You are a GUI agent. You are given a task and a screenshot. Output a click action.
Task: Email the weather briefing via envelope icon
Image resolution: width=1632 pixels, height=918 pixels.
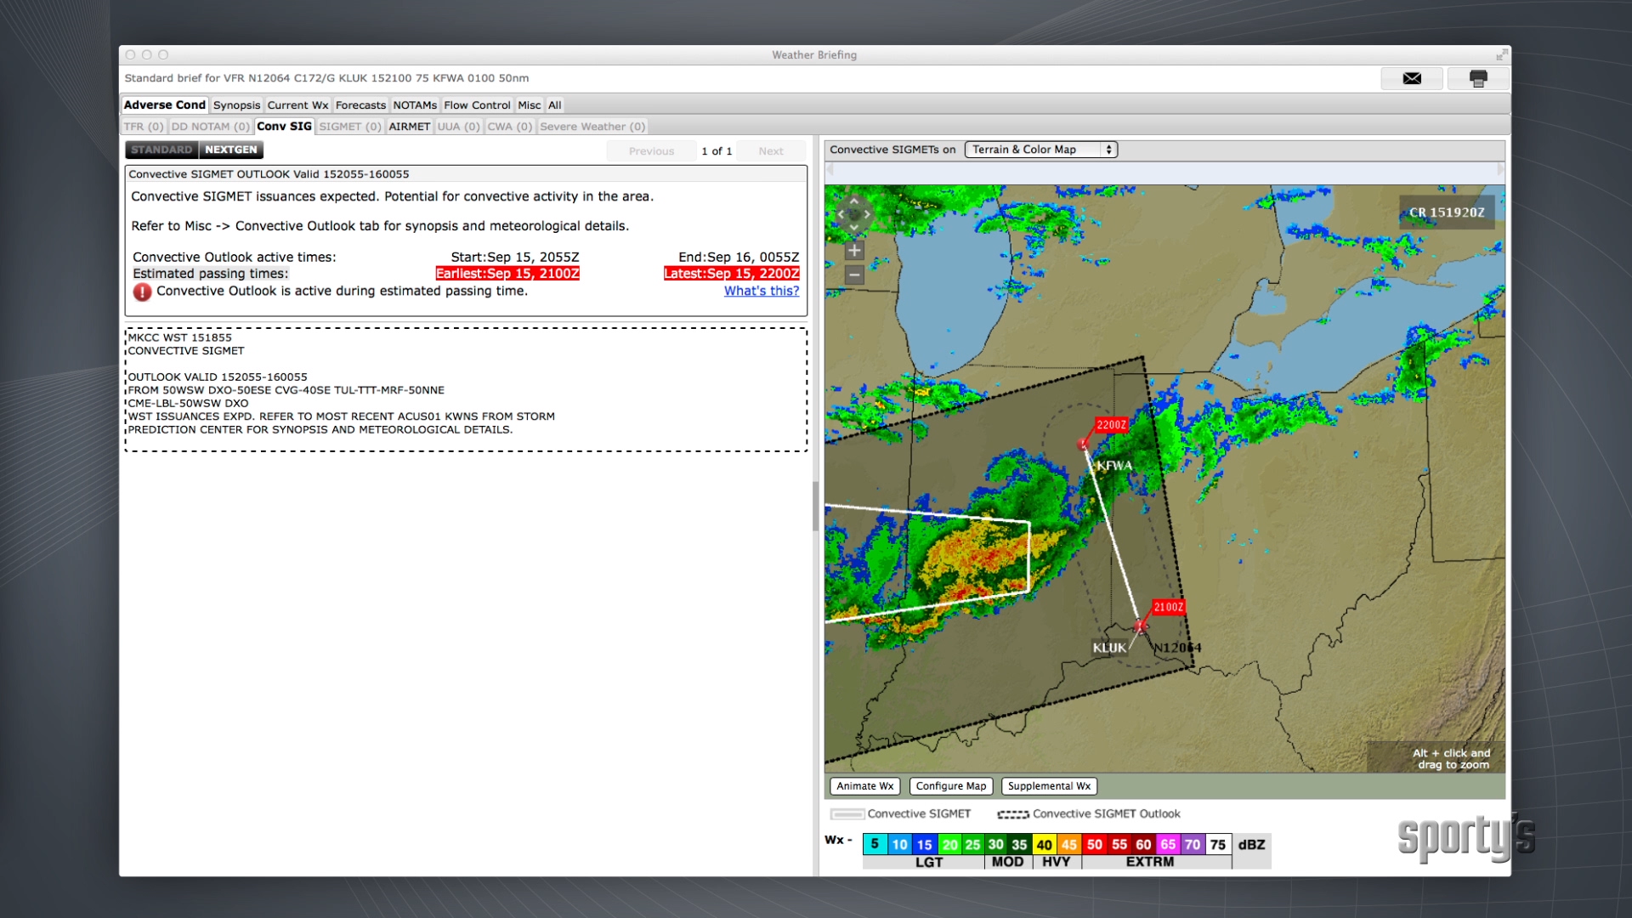pyautogui.click(x=1412, y=78)
